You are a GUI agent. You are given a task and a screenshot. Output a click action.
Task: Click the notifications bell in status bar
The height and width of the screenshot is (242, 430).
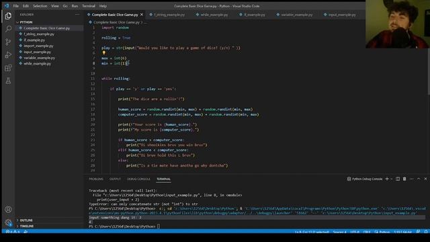pyautogui.click(x=426, y=232)
